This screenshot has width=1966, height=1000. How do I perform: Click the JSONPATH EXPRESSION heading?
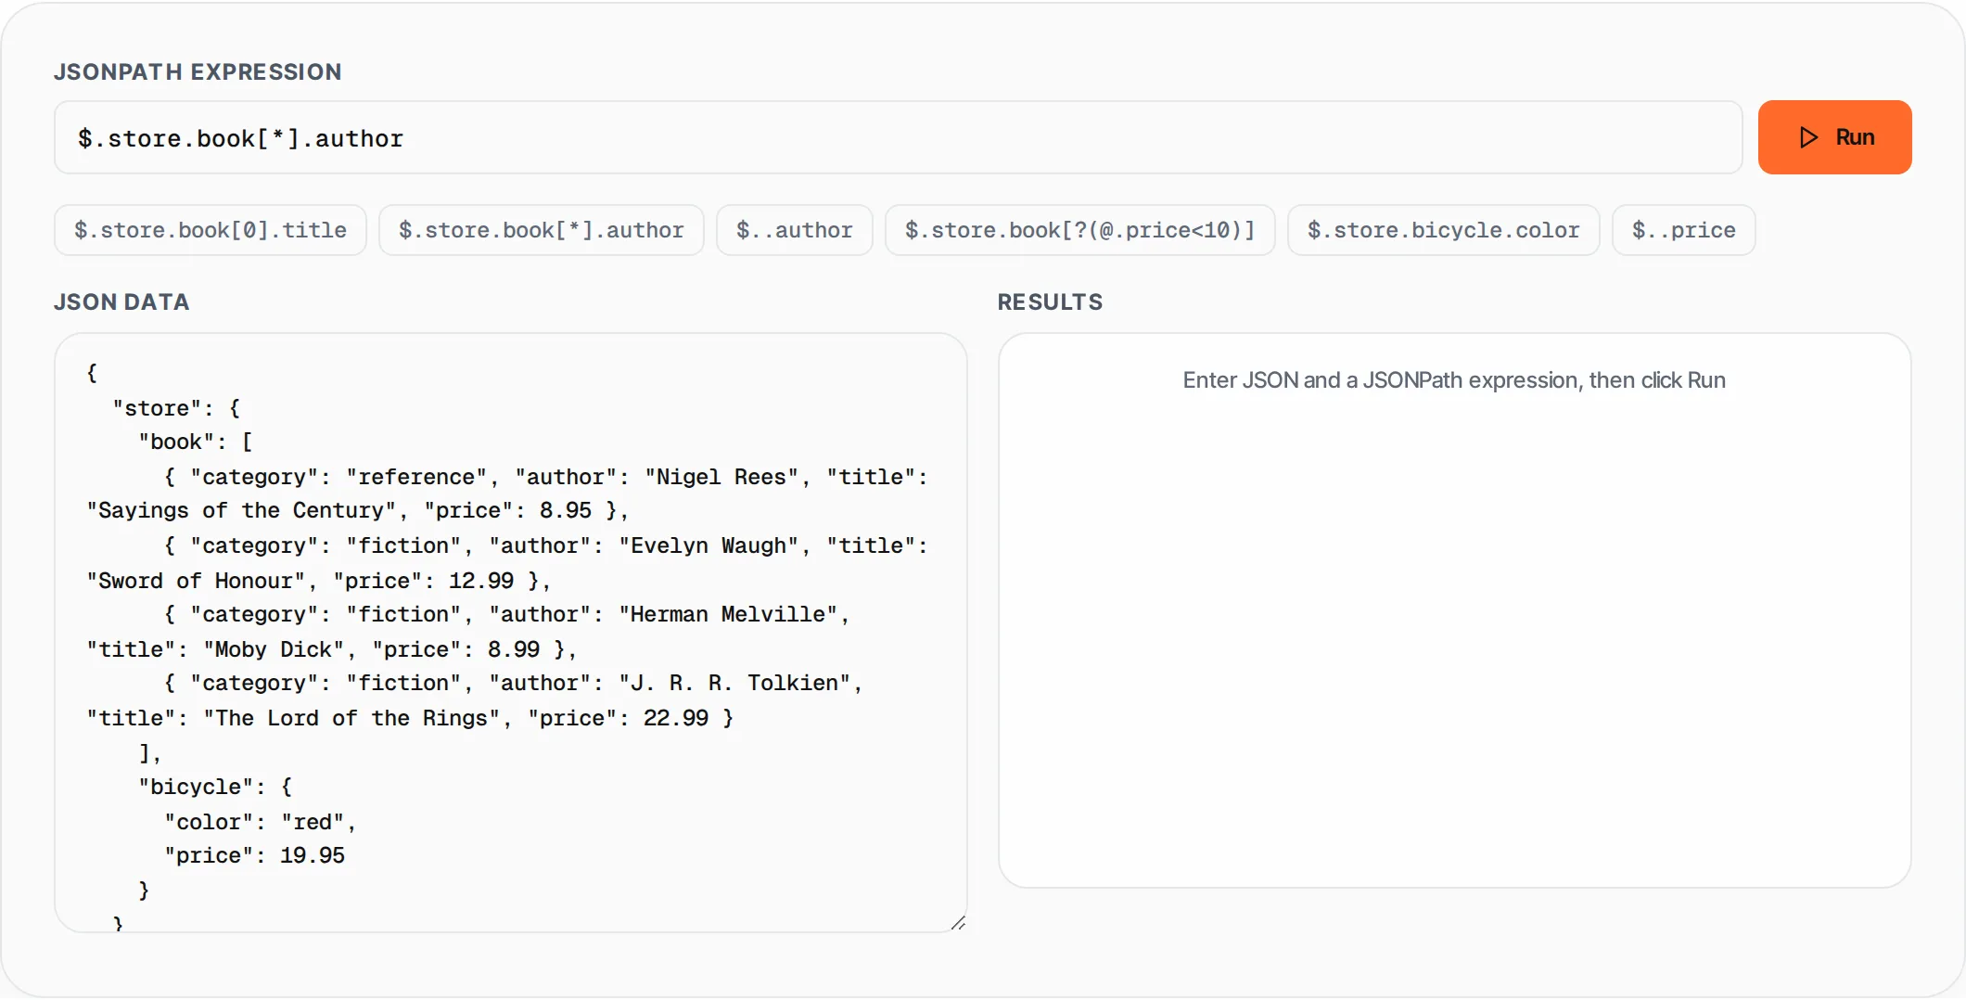click(198, 72)
